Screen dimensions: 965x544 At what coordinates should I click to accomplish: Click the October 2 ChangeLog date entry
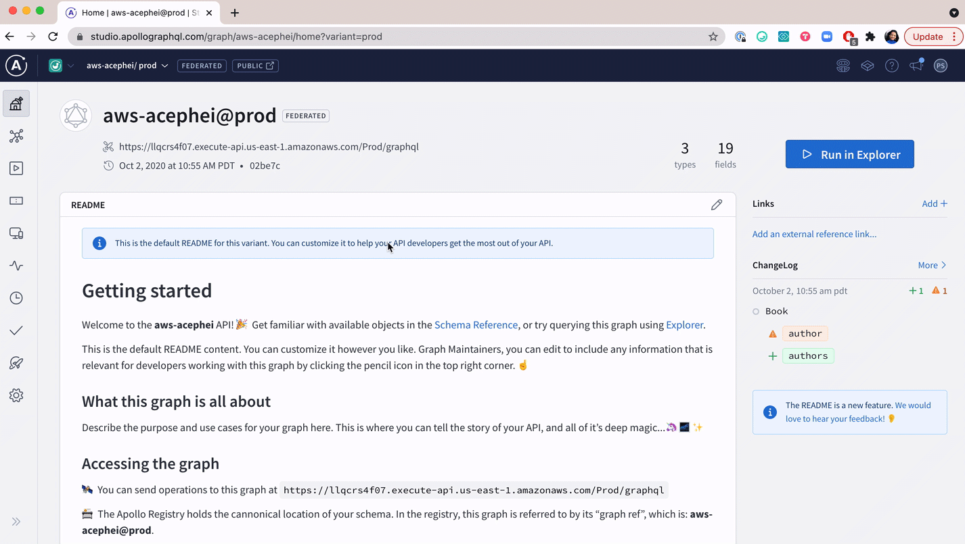point(800,291)
